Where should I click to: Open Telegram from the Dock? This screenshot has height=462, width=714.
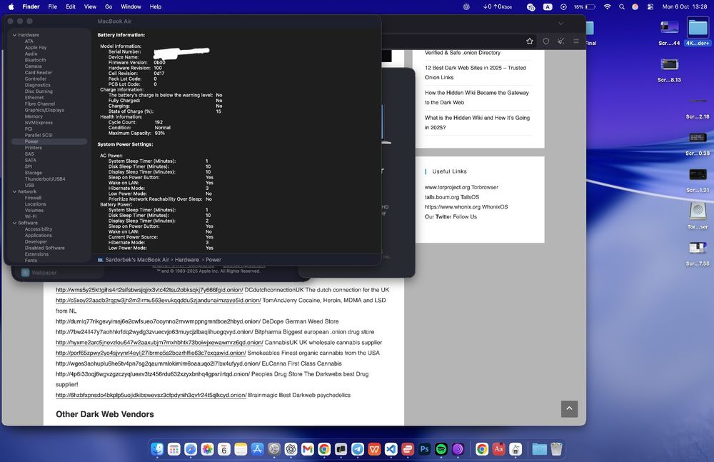358,449
